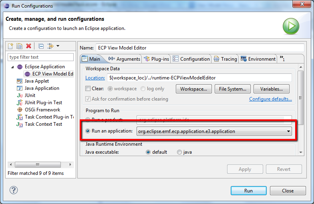Click the Main tab vertical scrollbar thumb
The height and width of the screenshot is (204, 314).
pyautogui.click(x=300, y=97)
